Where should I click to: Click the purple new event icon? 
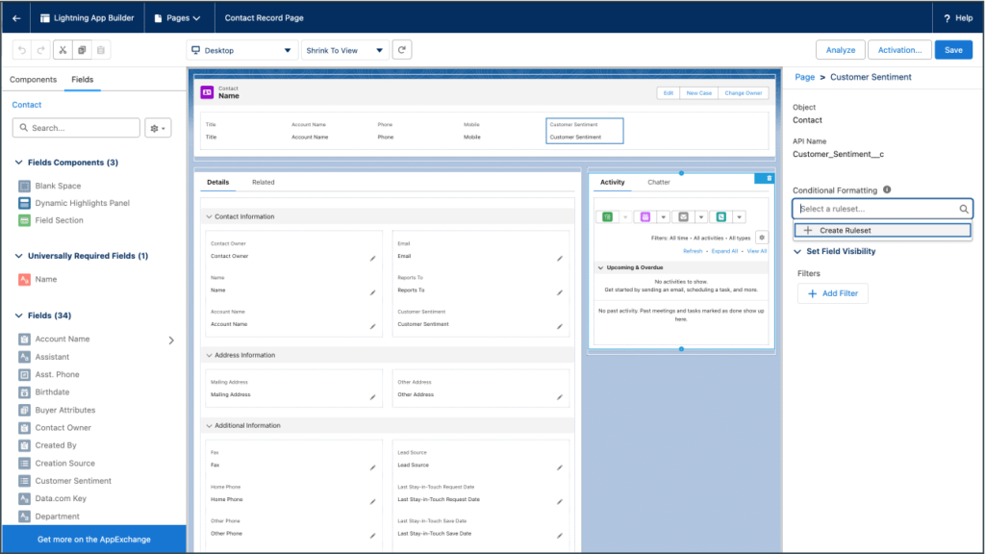645,217
